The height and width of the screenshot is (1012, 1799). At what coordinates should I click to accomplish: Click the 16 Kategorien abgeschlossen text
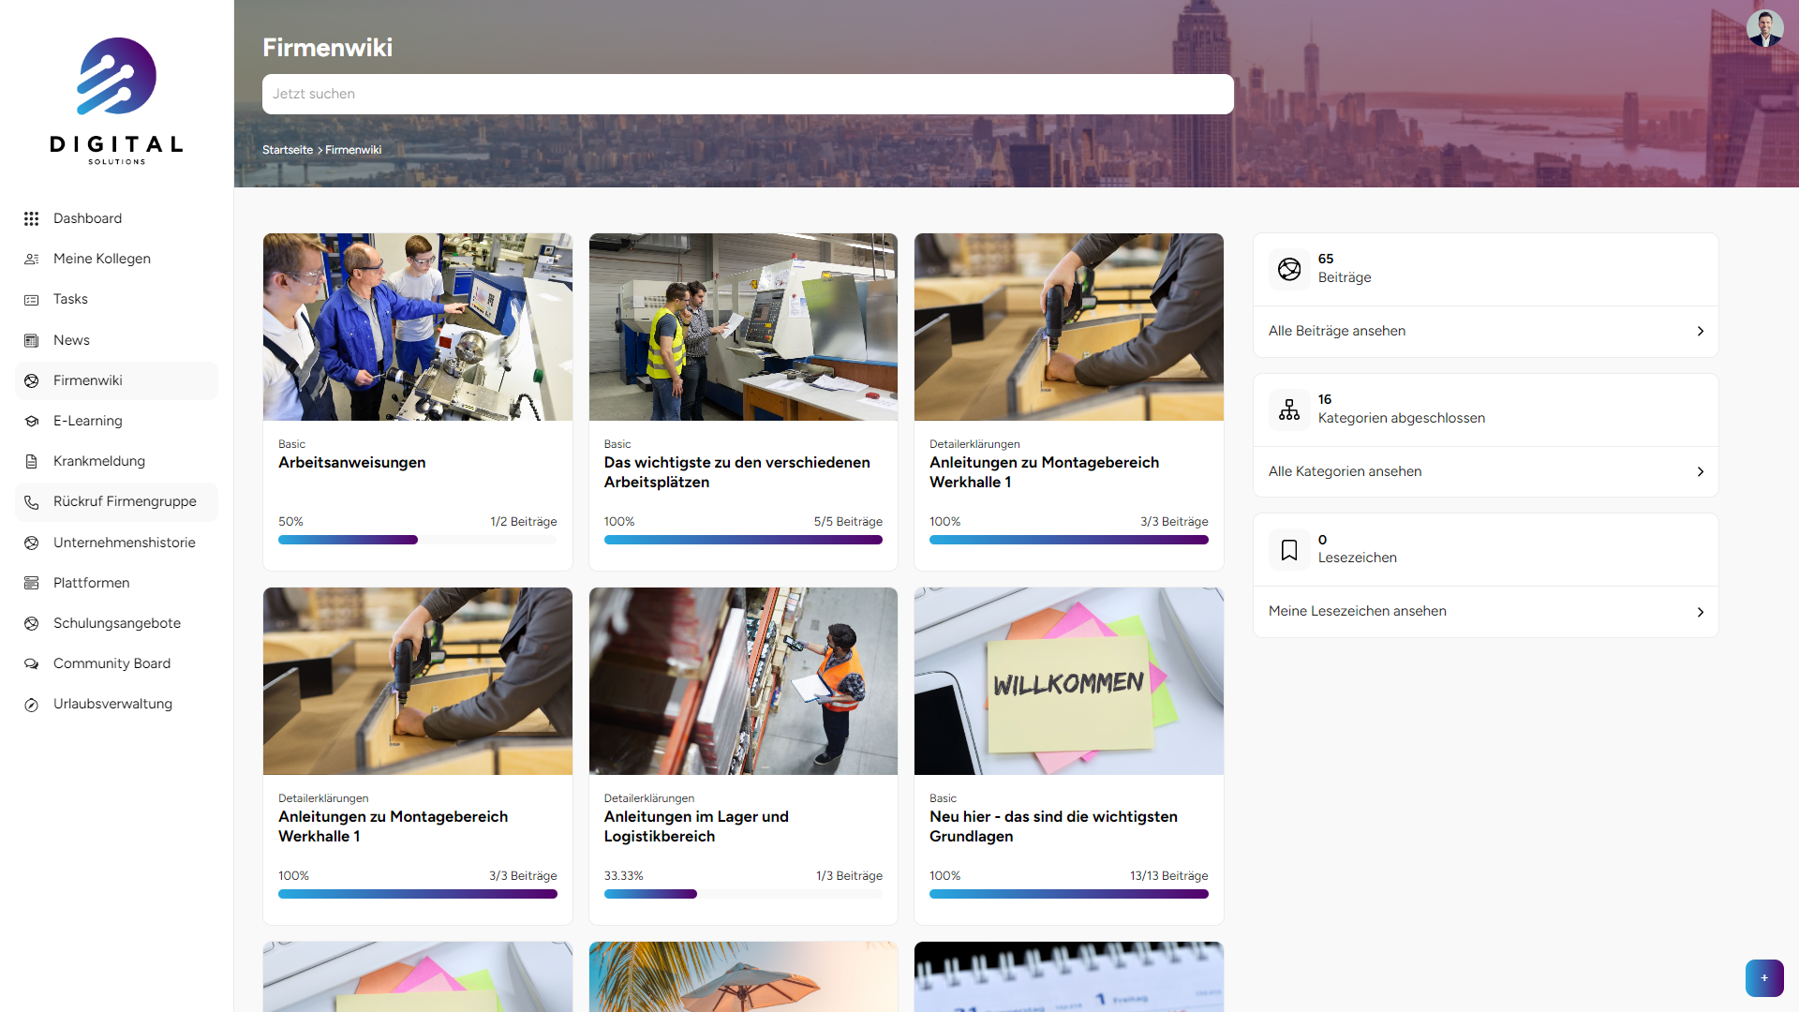click(x=1402, y=409)
